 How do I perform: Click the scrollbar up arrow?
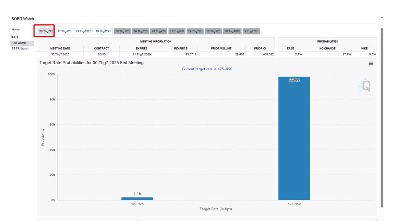382,17
